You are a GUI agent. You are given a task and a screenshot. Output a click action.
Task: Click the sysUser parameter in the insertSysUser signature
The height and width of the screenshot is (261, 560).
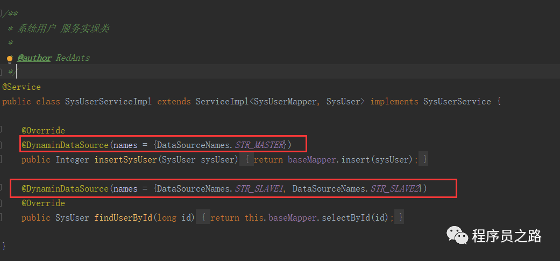tap(217, 160)
